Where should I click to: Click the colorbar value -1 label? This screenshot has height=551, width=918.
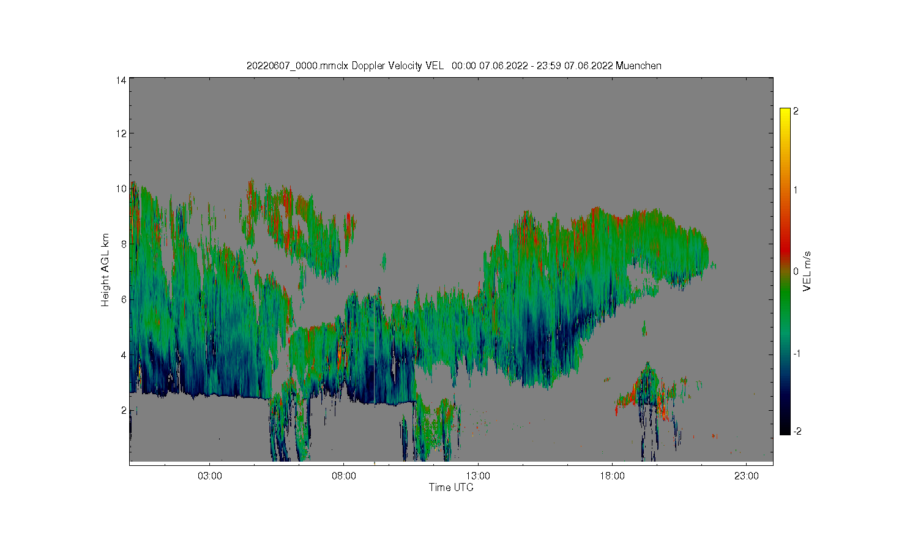pos(797,354)
